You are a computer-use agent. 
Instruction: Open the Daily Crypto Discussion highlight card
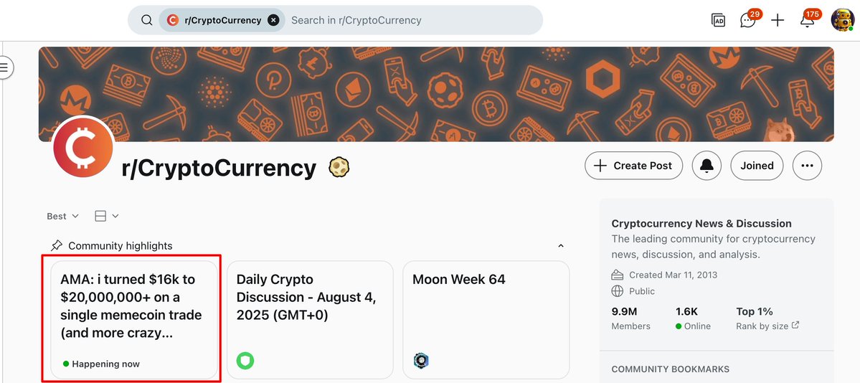click(310, 320)
